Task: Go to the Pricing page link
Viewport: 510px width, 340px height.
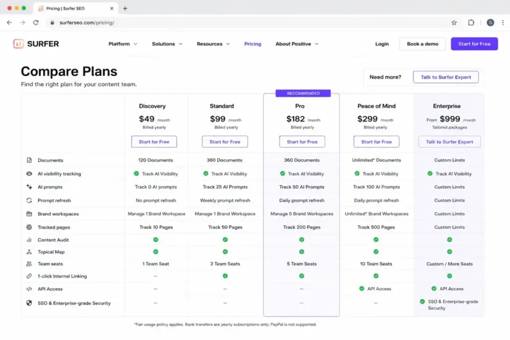Action: (253, 44)
